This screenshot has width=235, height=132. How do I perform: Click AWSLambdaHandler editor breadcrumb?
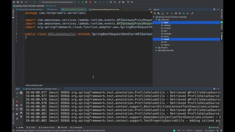(34, 85)
